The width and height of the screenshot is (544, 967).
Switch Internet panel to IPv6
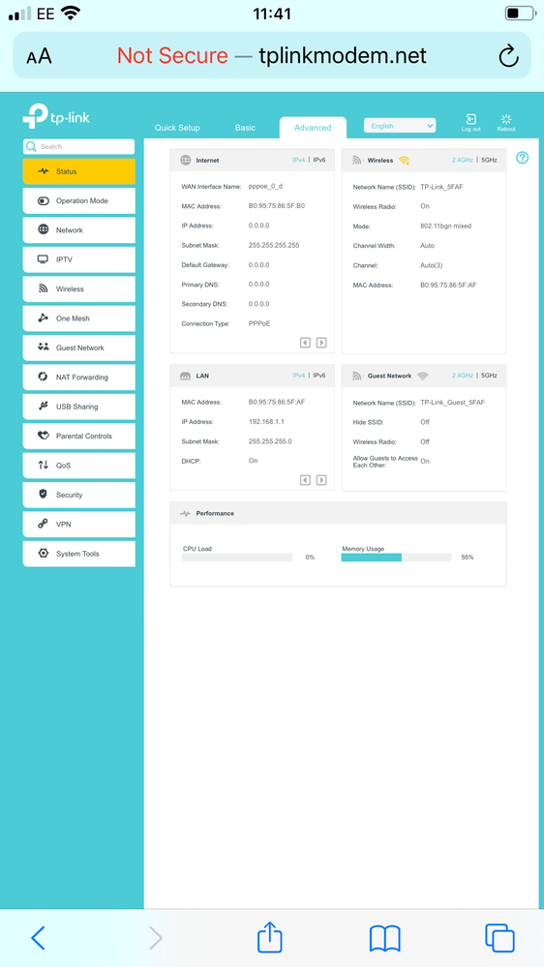[x=318, y=160]
